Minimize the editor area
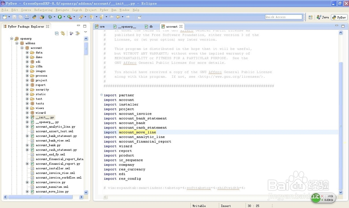 tap(336, 26)
